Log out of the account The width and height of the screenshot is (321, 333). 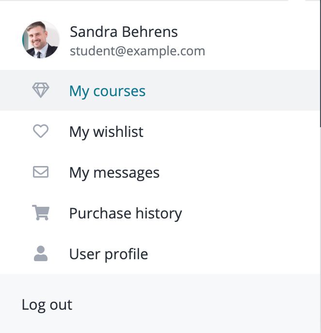click(x=47, y=305)
